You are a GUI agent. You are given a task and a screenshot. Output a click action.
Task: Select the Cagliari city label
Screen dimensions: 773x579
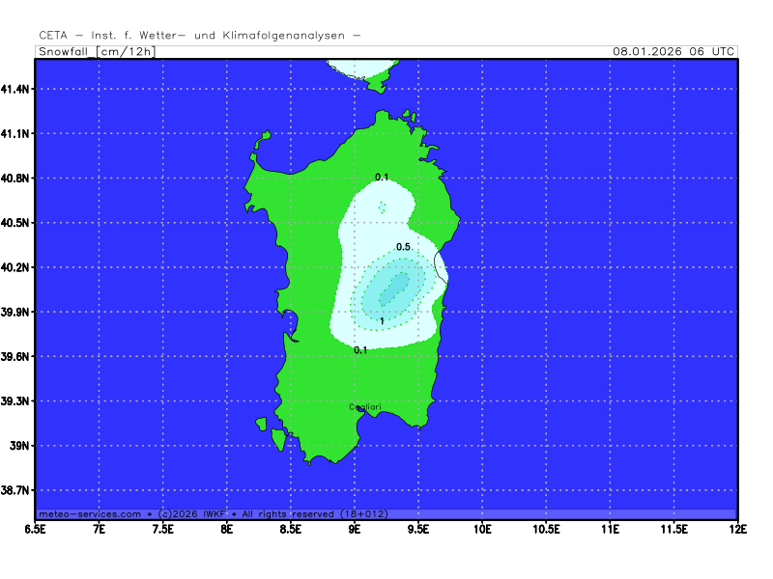[x=366, y=407]
